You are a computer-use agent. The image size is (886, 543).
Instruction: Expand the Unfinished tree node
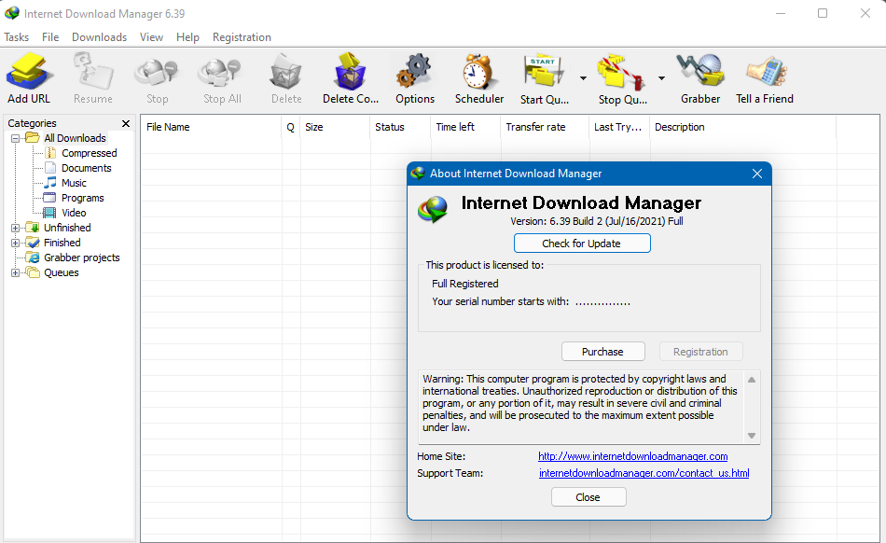(15, 228)
